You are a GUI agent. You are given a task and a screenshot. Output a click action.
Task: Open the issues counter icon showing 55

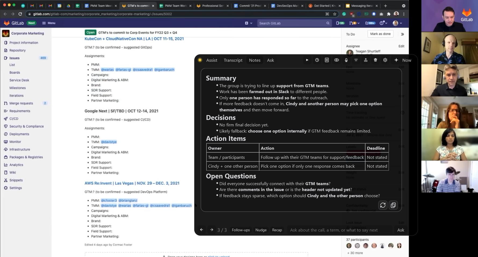click(340, 23)
